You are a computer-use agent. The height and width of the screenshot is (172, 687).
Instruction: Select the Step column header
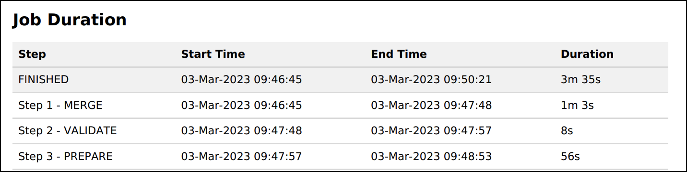click(32, 54)
